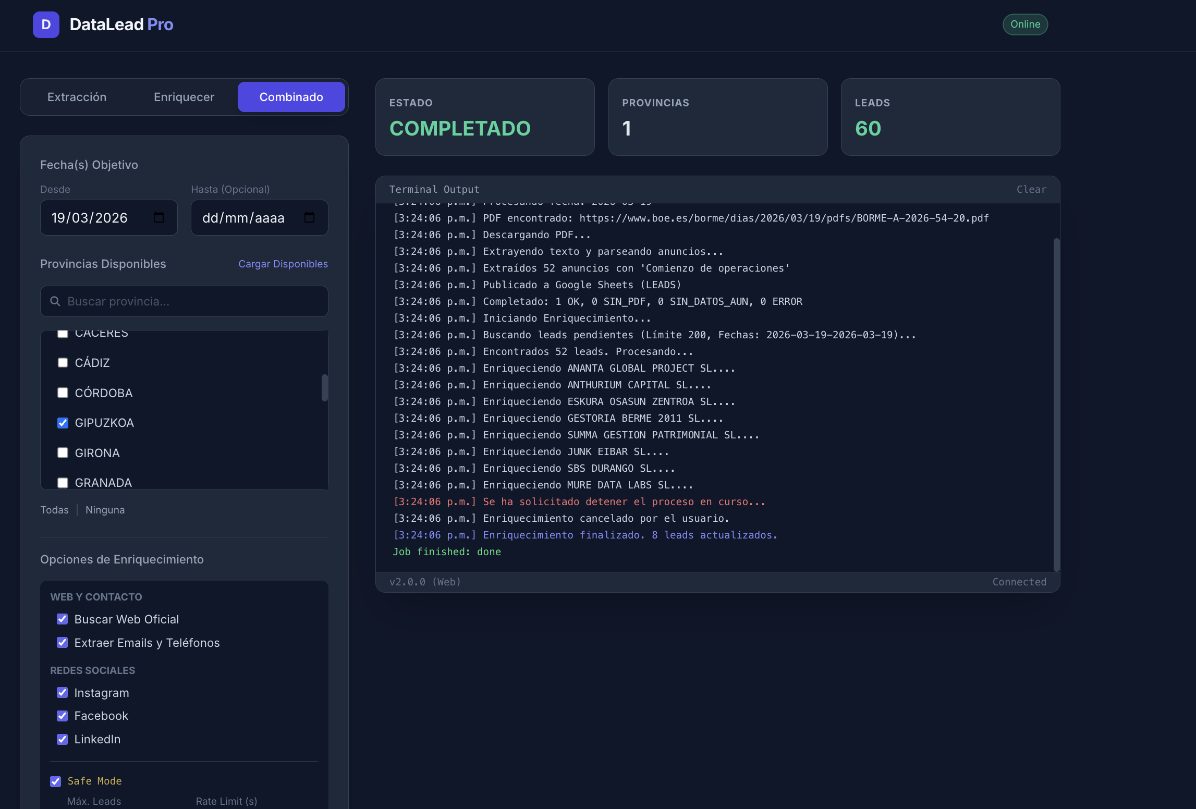Click the province list scrollbar thumb

[x=324, y=388]
